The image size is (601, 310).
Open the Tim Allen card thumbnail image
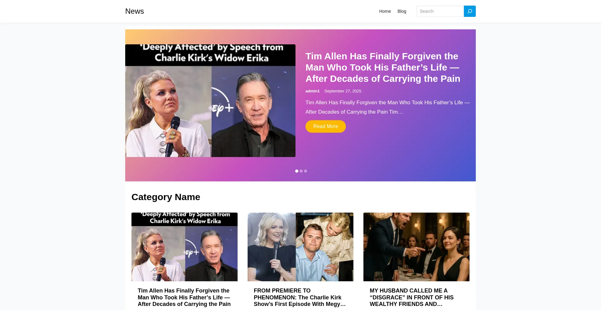[184, 247]
